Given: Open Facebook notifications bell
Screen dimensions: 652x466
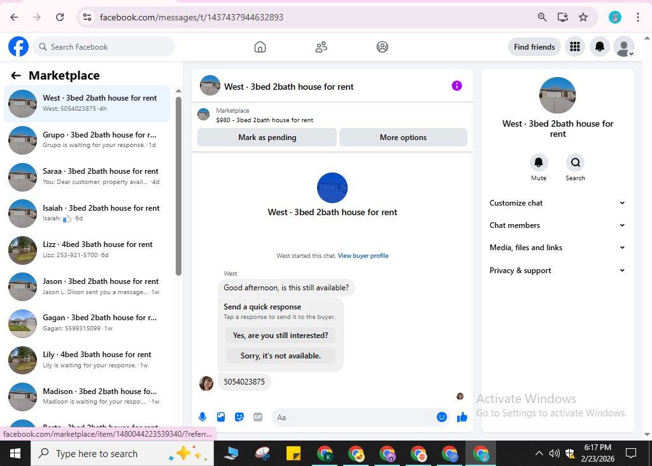Looking at the screenshot, I should 599,46.
